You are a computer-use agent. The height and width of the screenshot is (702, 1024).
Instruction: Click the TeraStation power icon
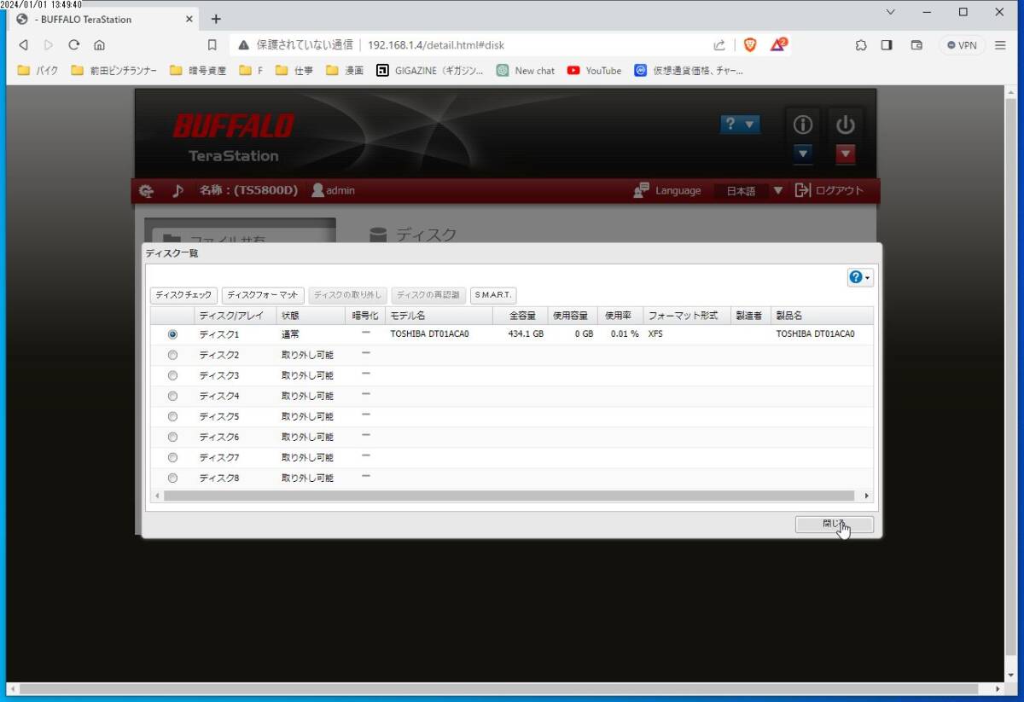click(x=845, y=125)
